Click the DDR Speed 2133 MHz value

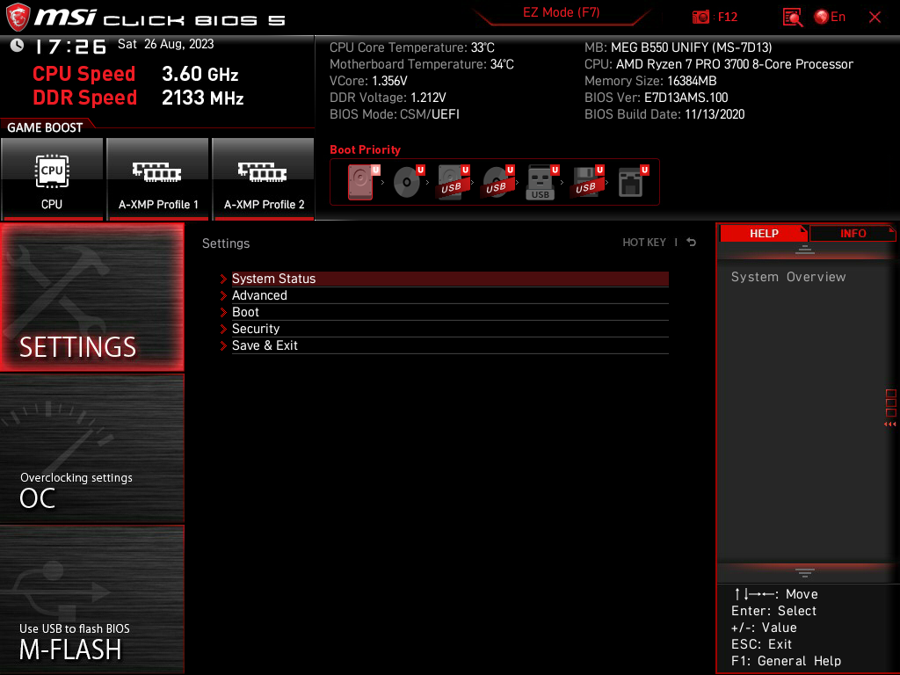point(203,98)
